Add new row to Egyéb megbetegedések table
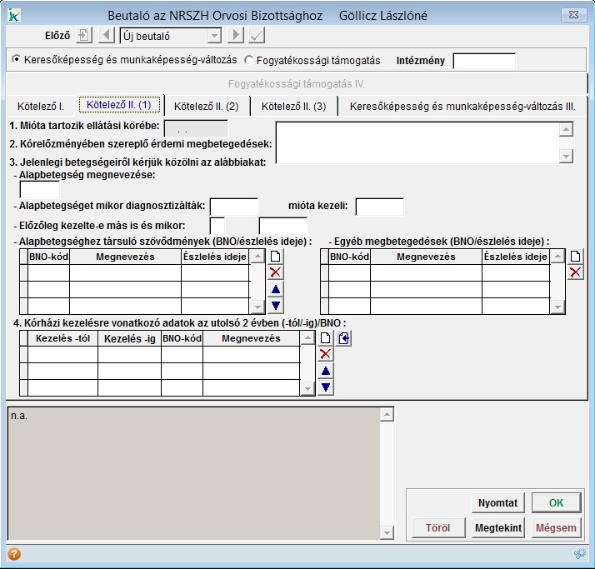 point(575,257)
